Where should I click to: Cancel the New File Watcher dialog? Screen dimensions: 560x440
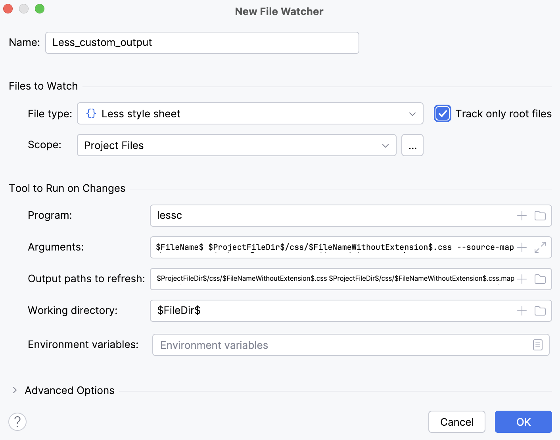pos(456,422)
